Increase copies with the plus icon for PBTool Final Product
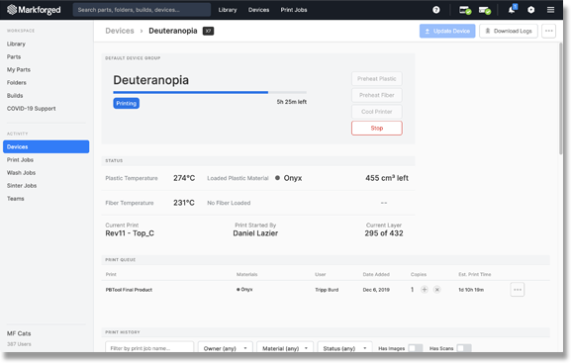This screenshot has width=571, height=363. click(x=425, y=290)
